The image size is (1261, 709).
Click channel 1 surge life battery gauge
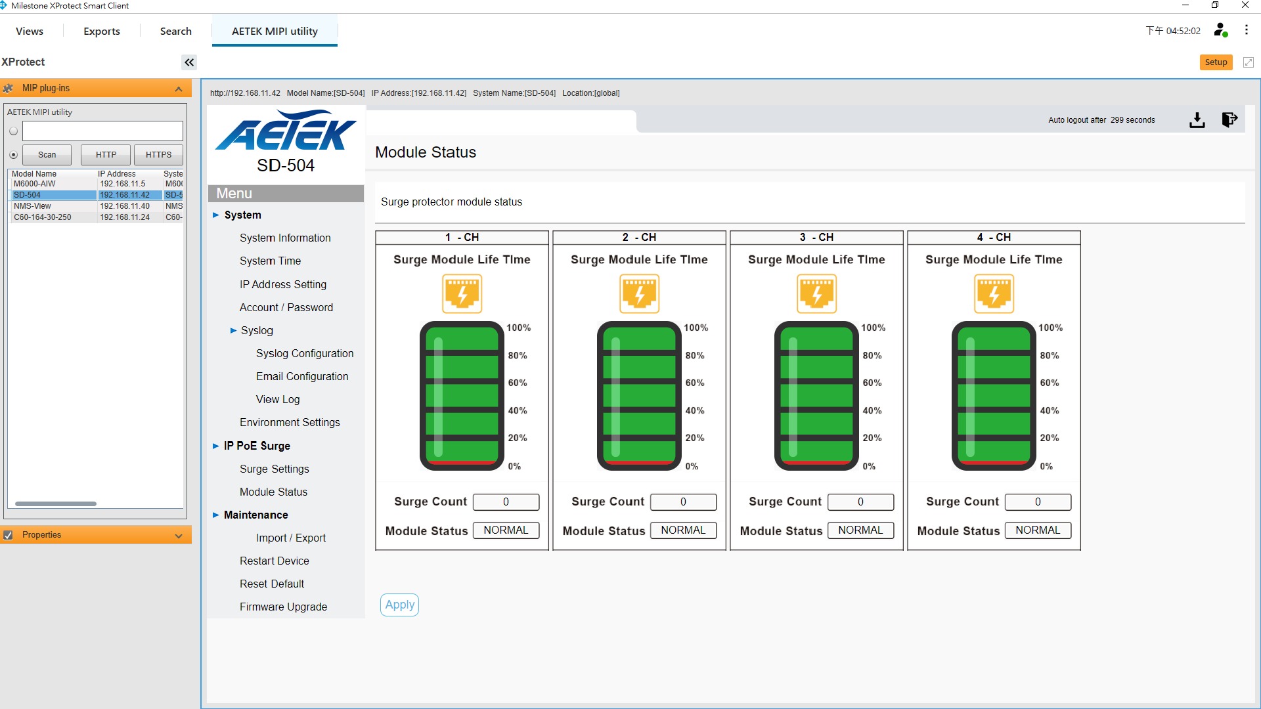tap(462, 396)
